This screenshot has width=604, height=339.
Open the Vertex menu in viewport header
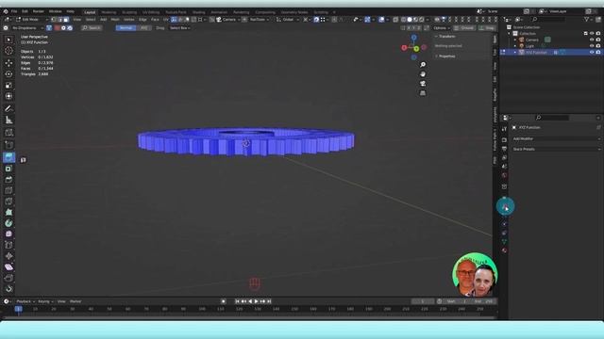(x=129, y=19)
